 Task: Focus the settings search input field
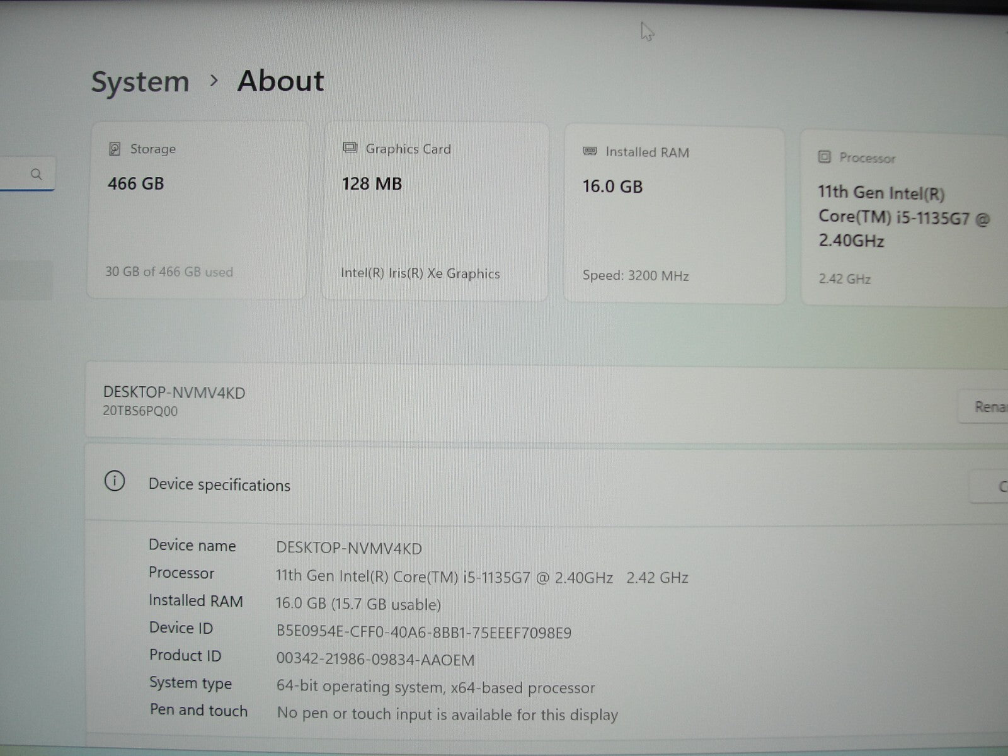tap(16, 175)
